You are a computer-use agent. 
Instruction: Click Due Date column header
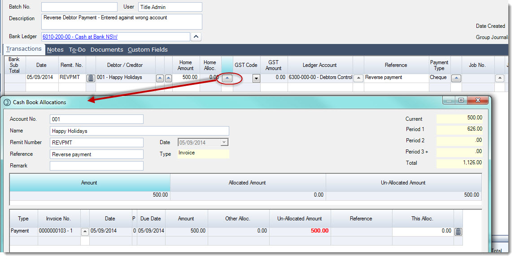click(x=151, y=219)
